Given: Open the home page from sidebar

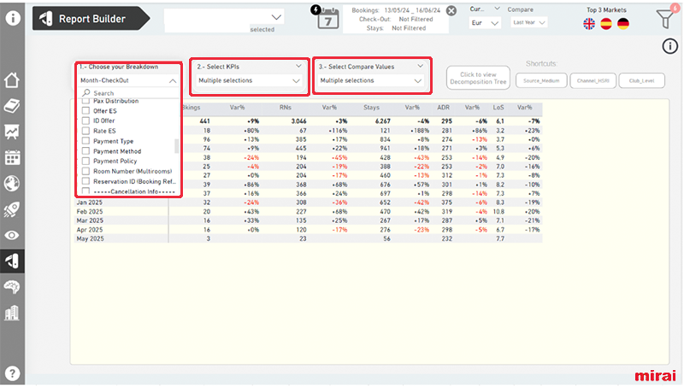Looking at the screenshot, I should (x=12, y=80).
